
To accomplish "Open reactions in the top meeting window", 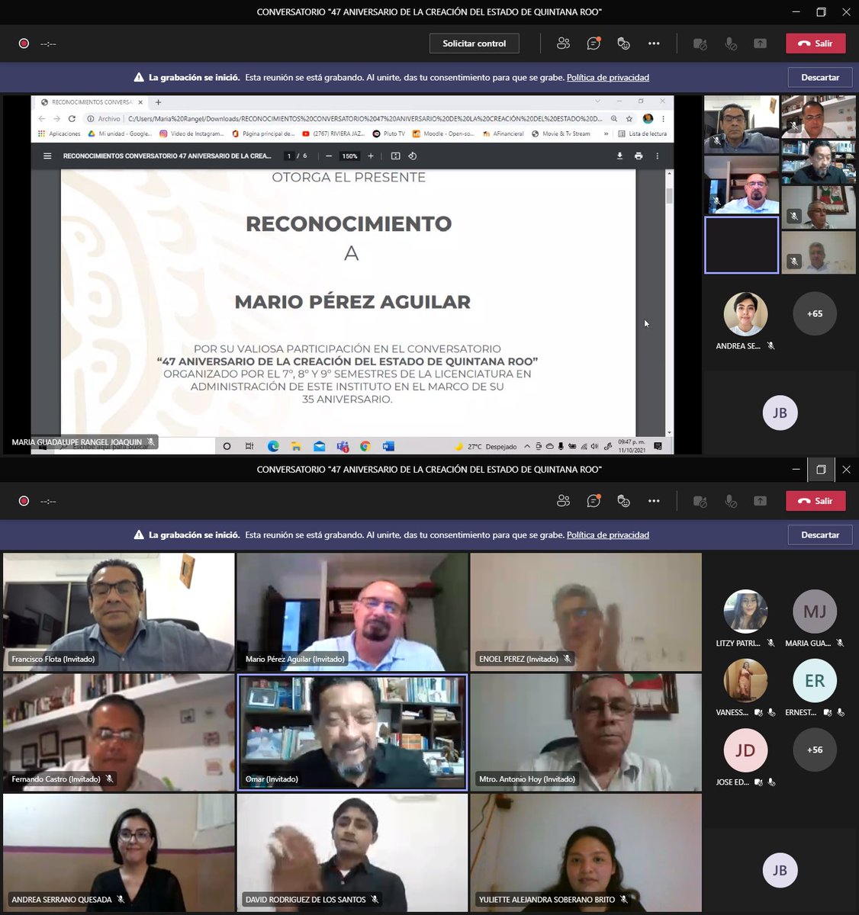I will (623, 43).
